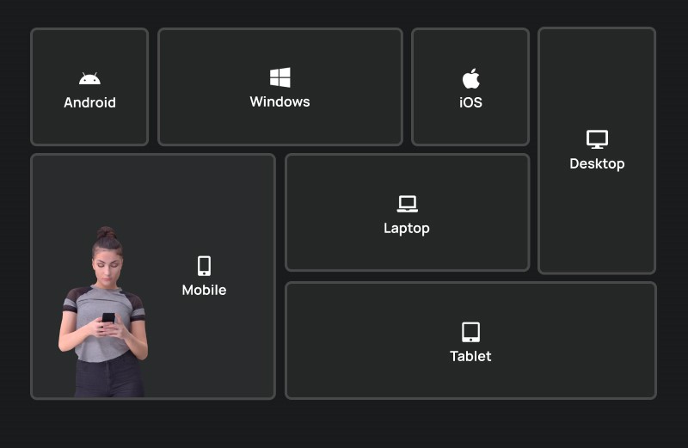Select the Windows label text
This screenshot has height=448, width=688.
[280, 101]
